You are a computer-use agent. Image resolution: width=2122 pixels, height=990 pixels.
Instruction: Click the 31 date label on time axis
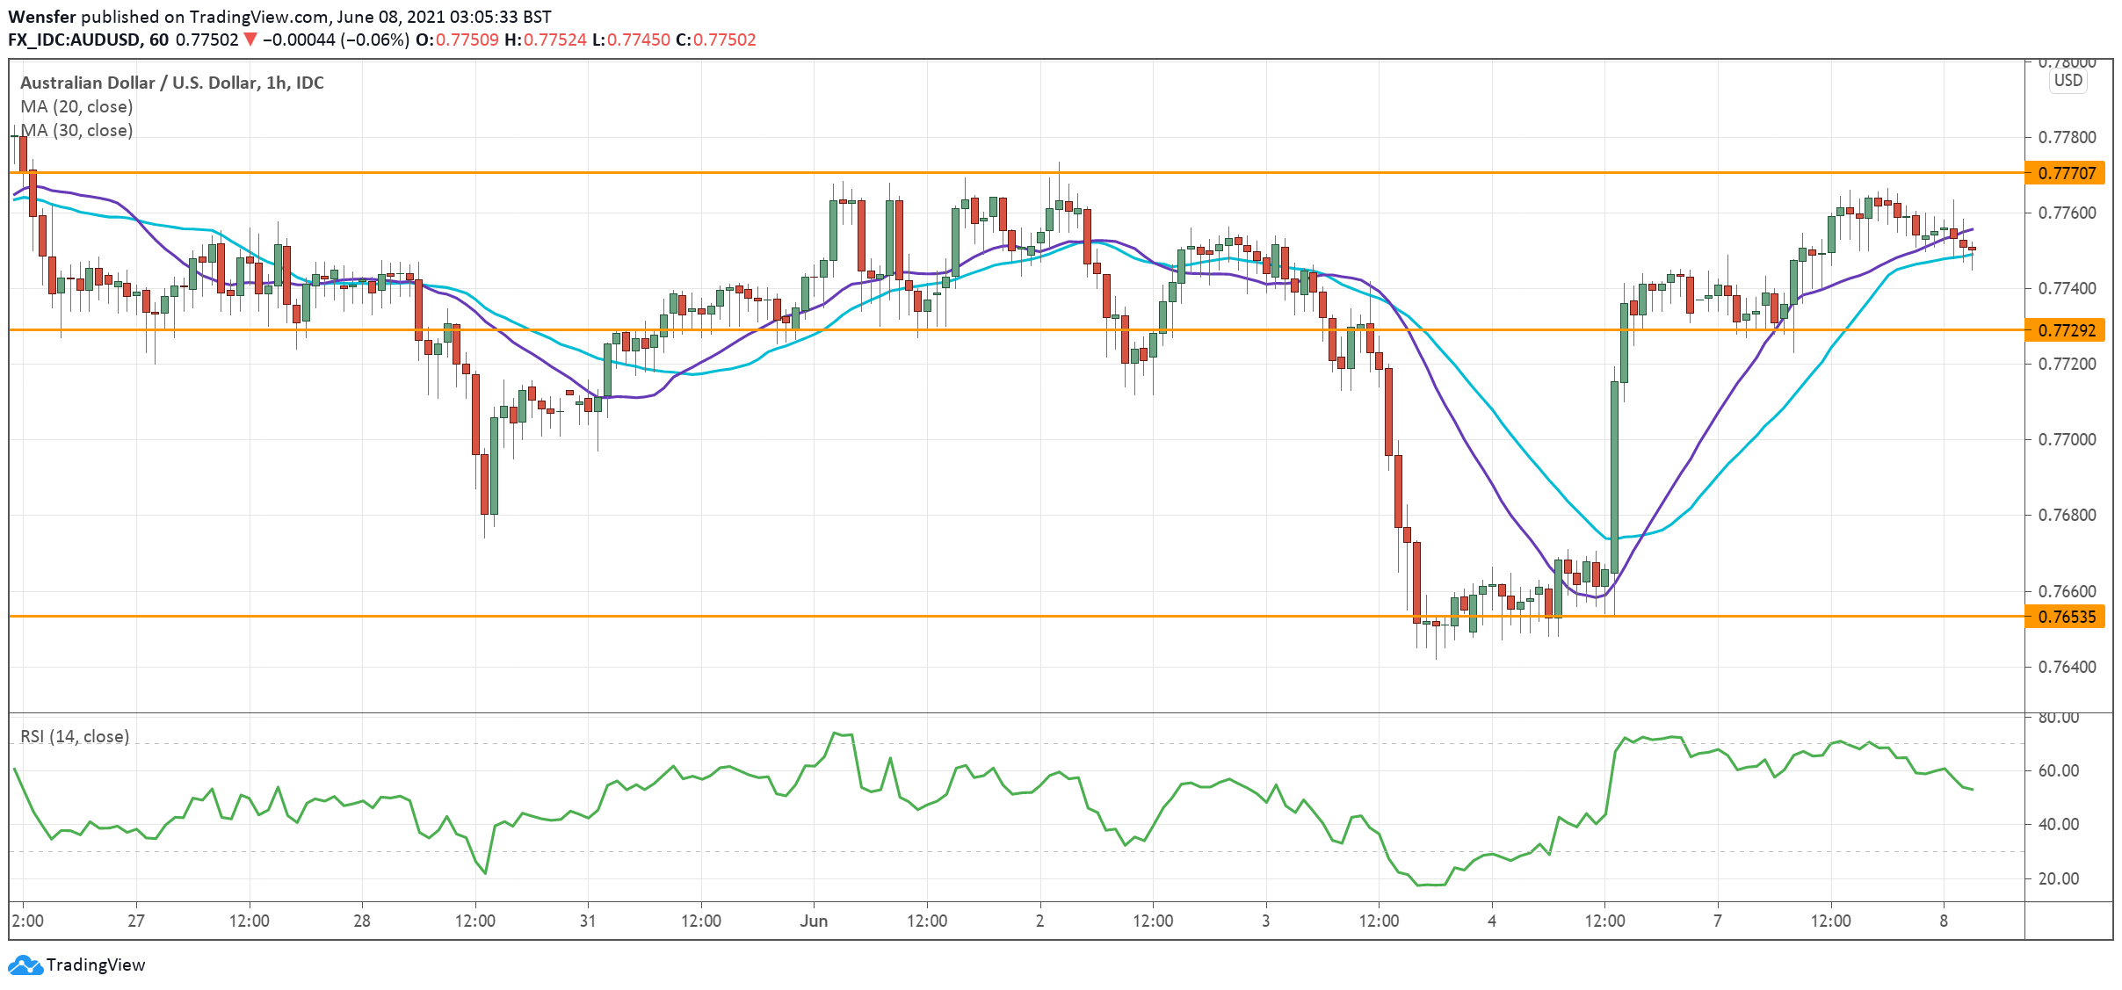tap(588, 921)
